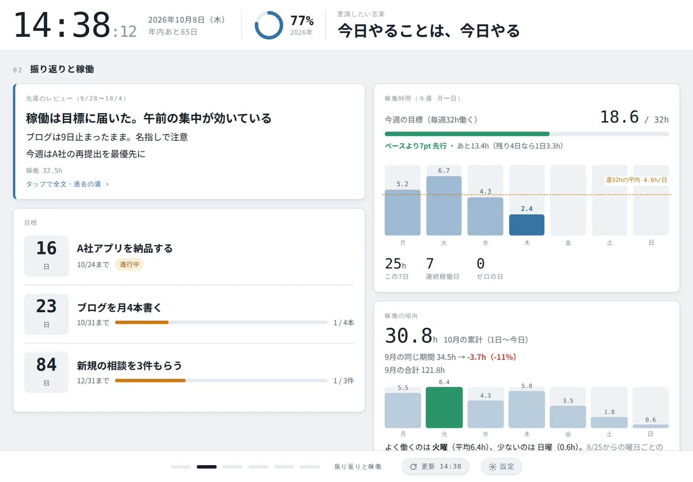Click the 84日 countdown tile
This screenshot has width=693, height=482.
(x=46, y=372)
